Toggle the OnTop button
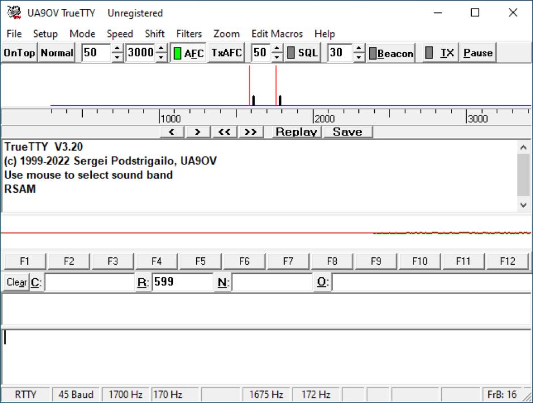This screenshot has height=403, width=533. [x=19, y=53]
